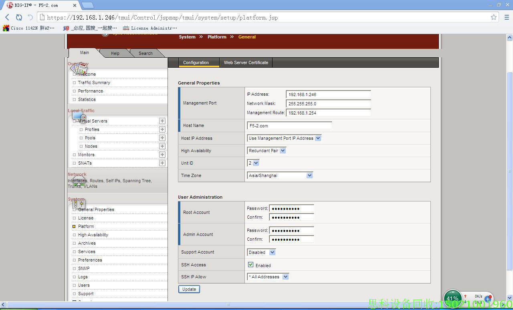Open the Users link
513x310 pixels.
(x=84, y=285)
